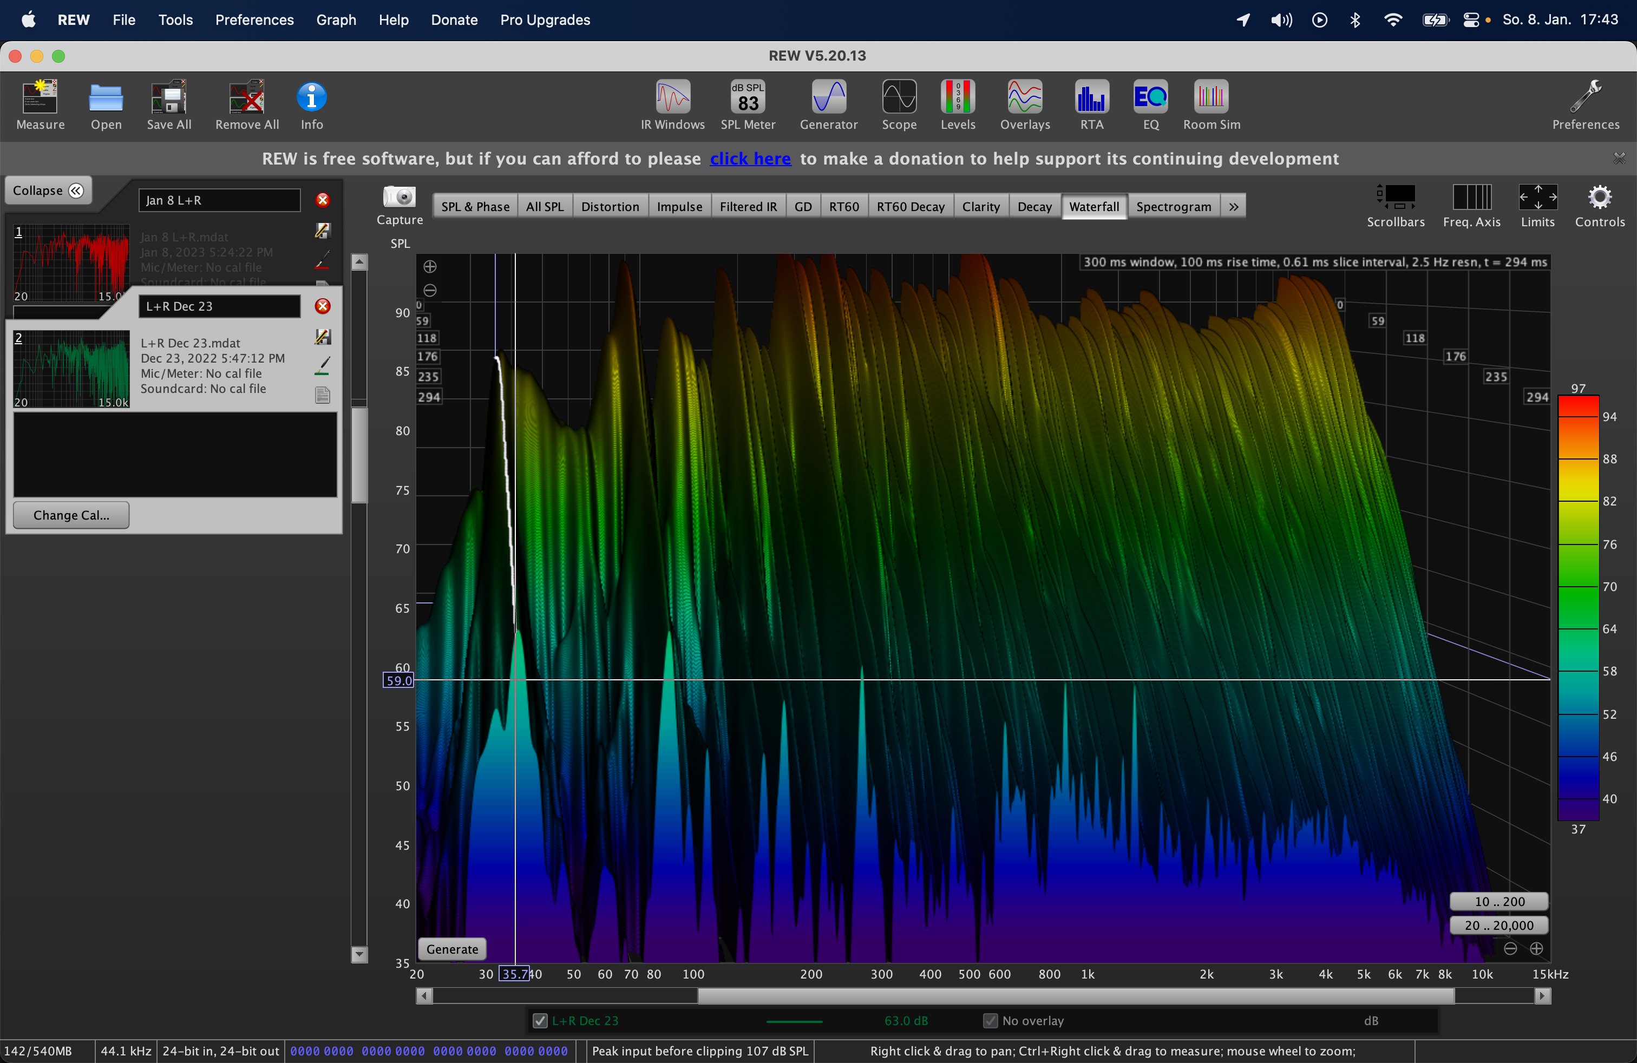This screenshot has width=1637, height=1063.
Task: Click the horizontal frequency scrollbar thumb
Action: coord(1075,996)
